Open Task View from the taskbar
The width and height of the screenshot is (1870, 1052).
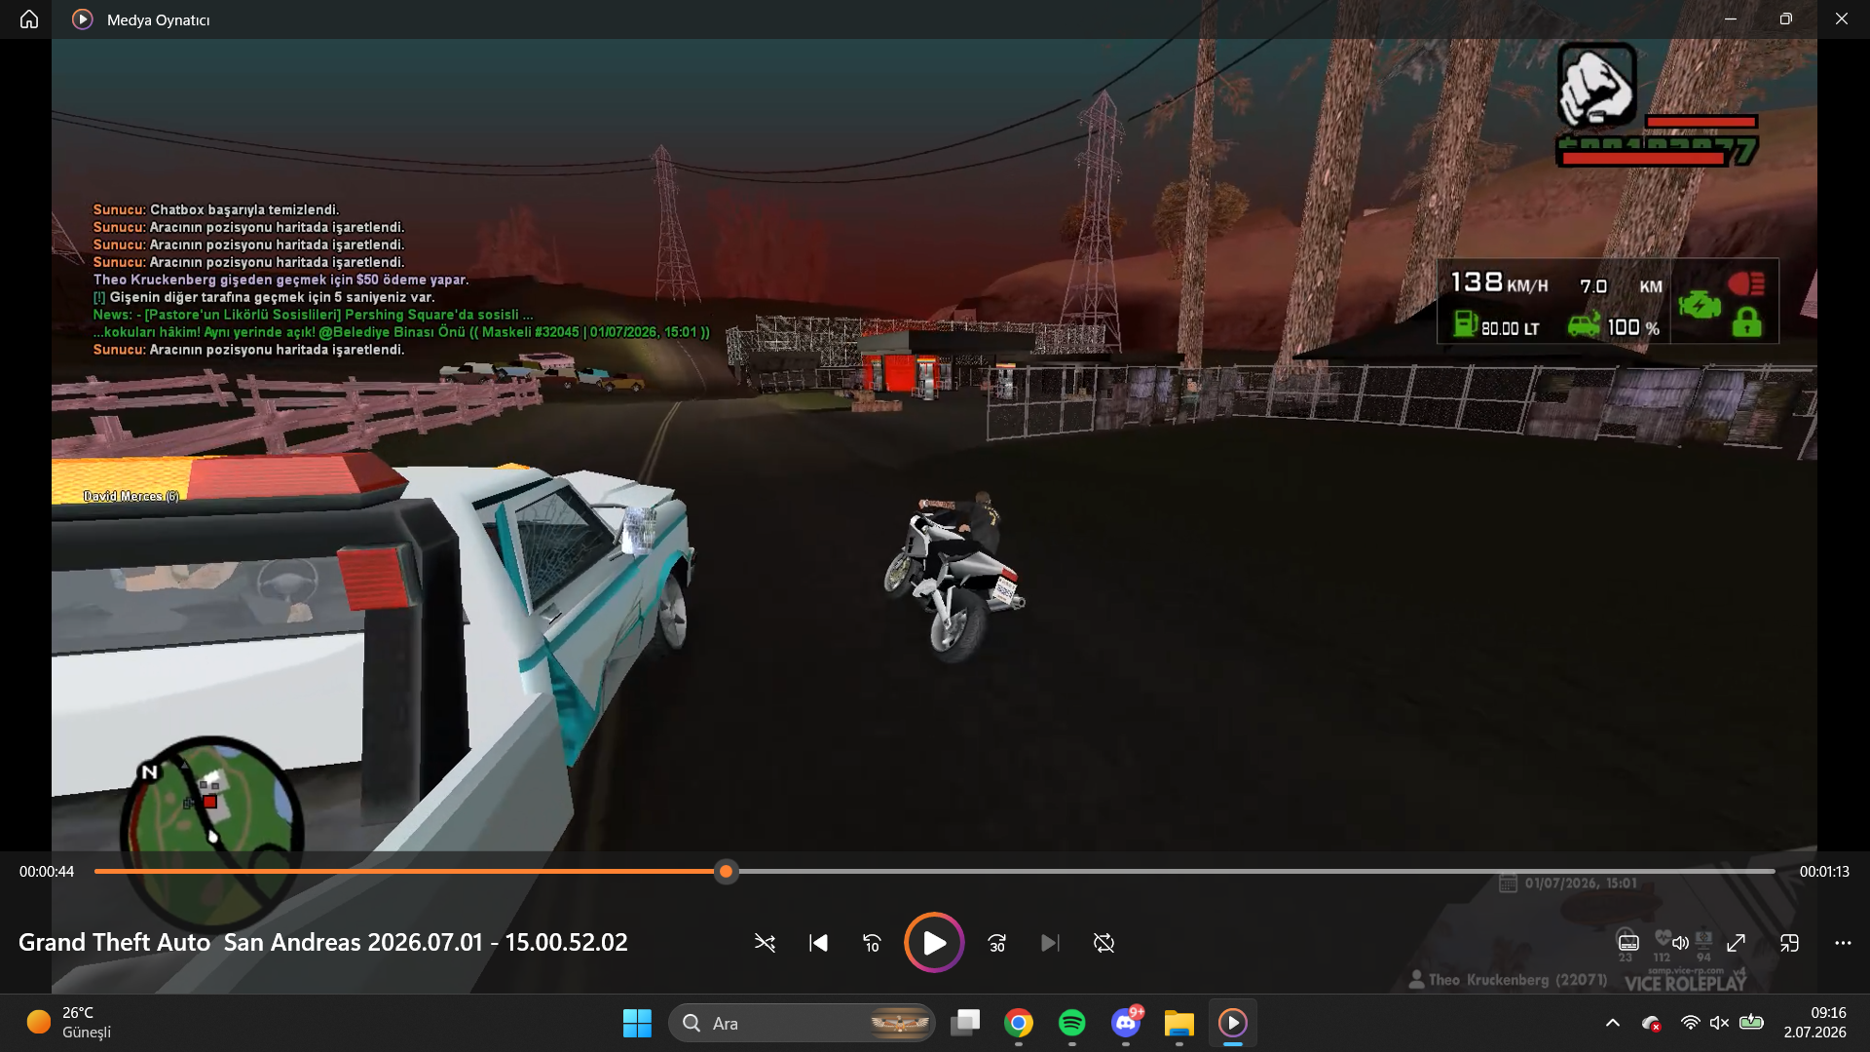pyautogui.click(x=965, y=1023)
